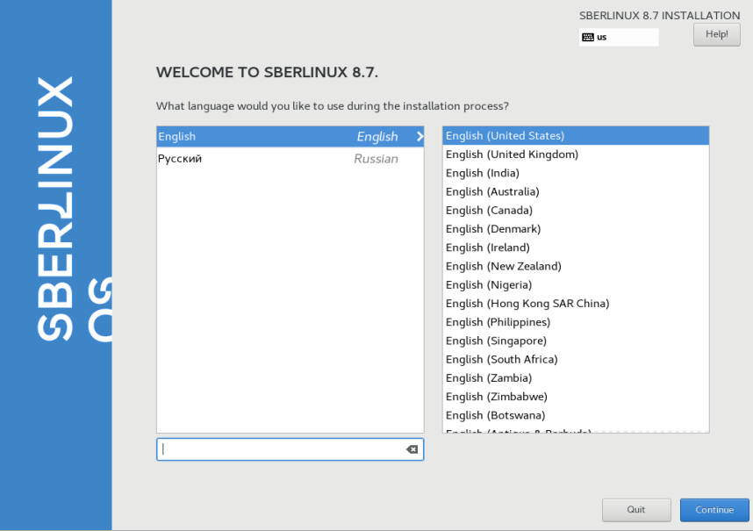Click the us keyboard layout indicator text
Viewport: 753px width, 531px height.
click(x=602, y=38)
